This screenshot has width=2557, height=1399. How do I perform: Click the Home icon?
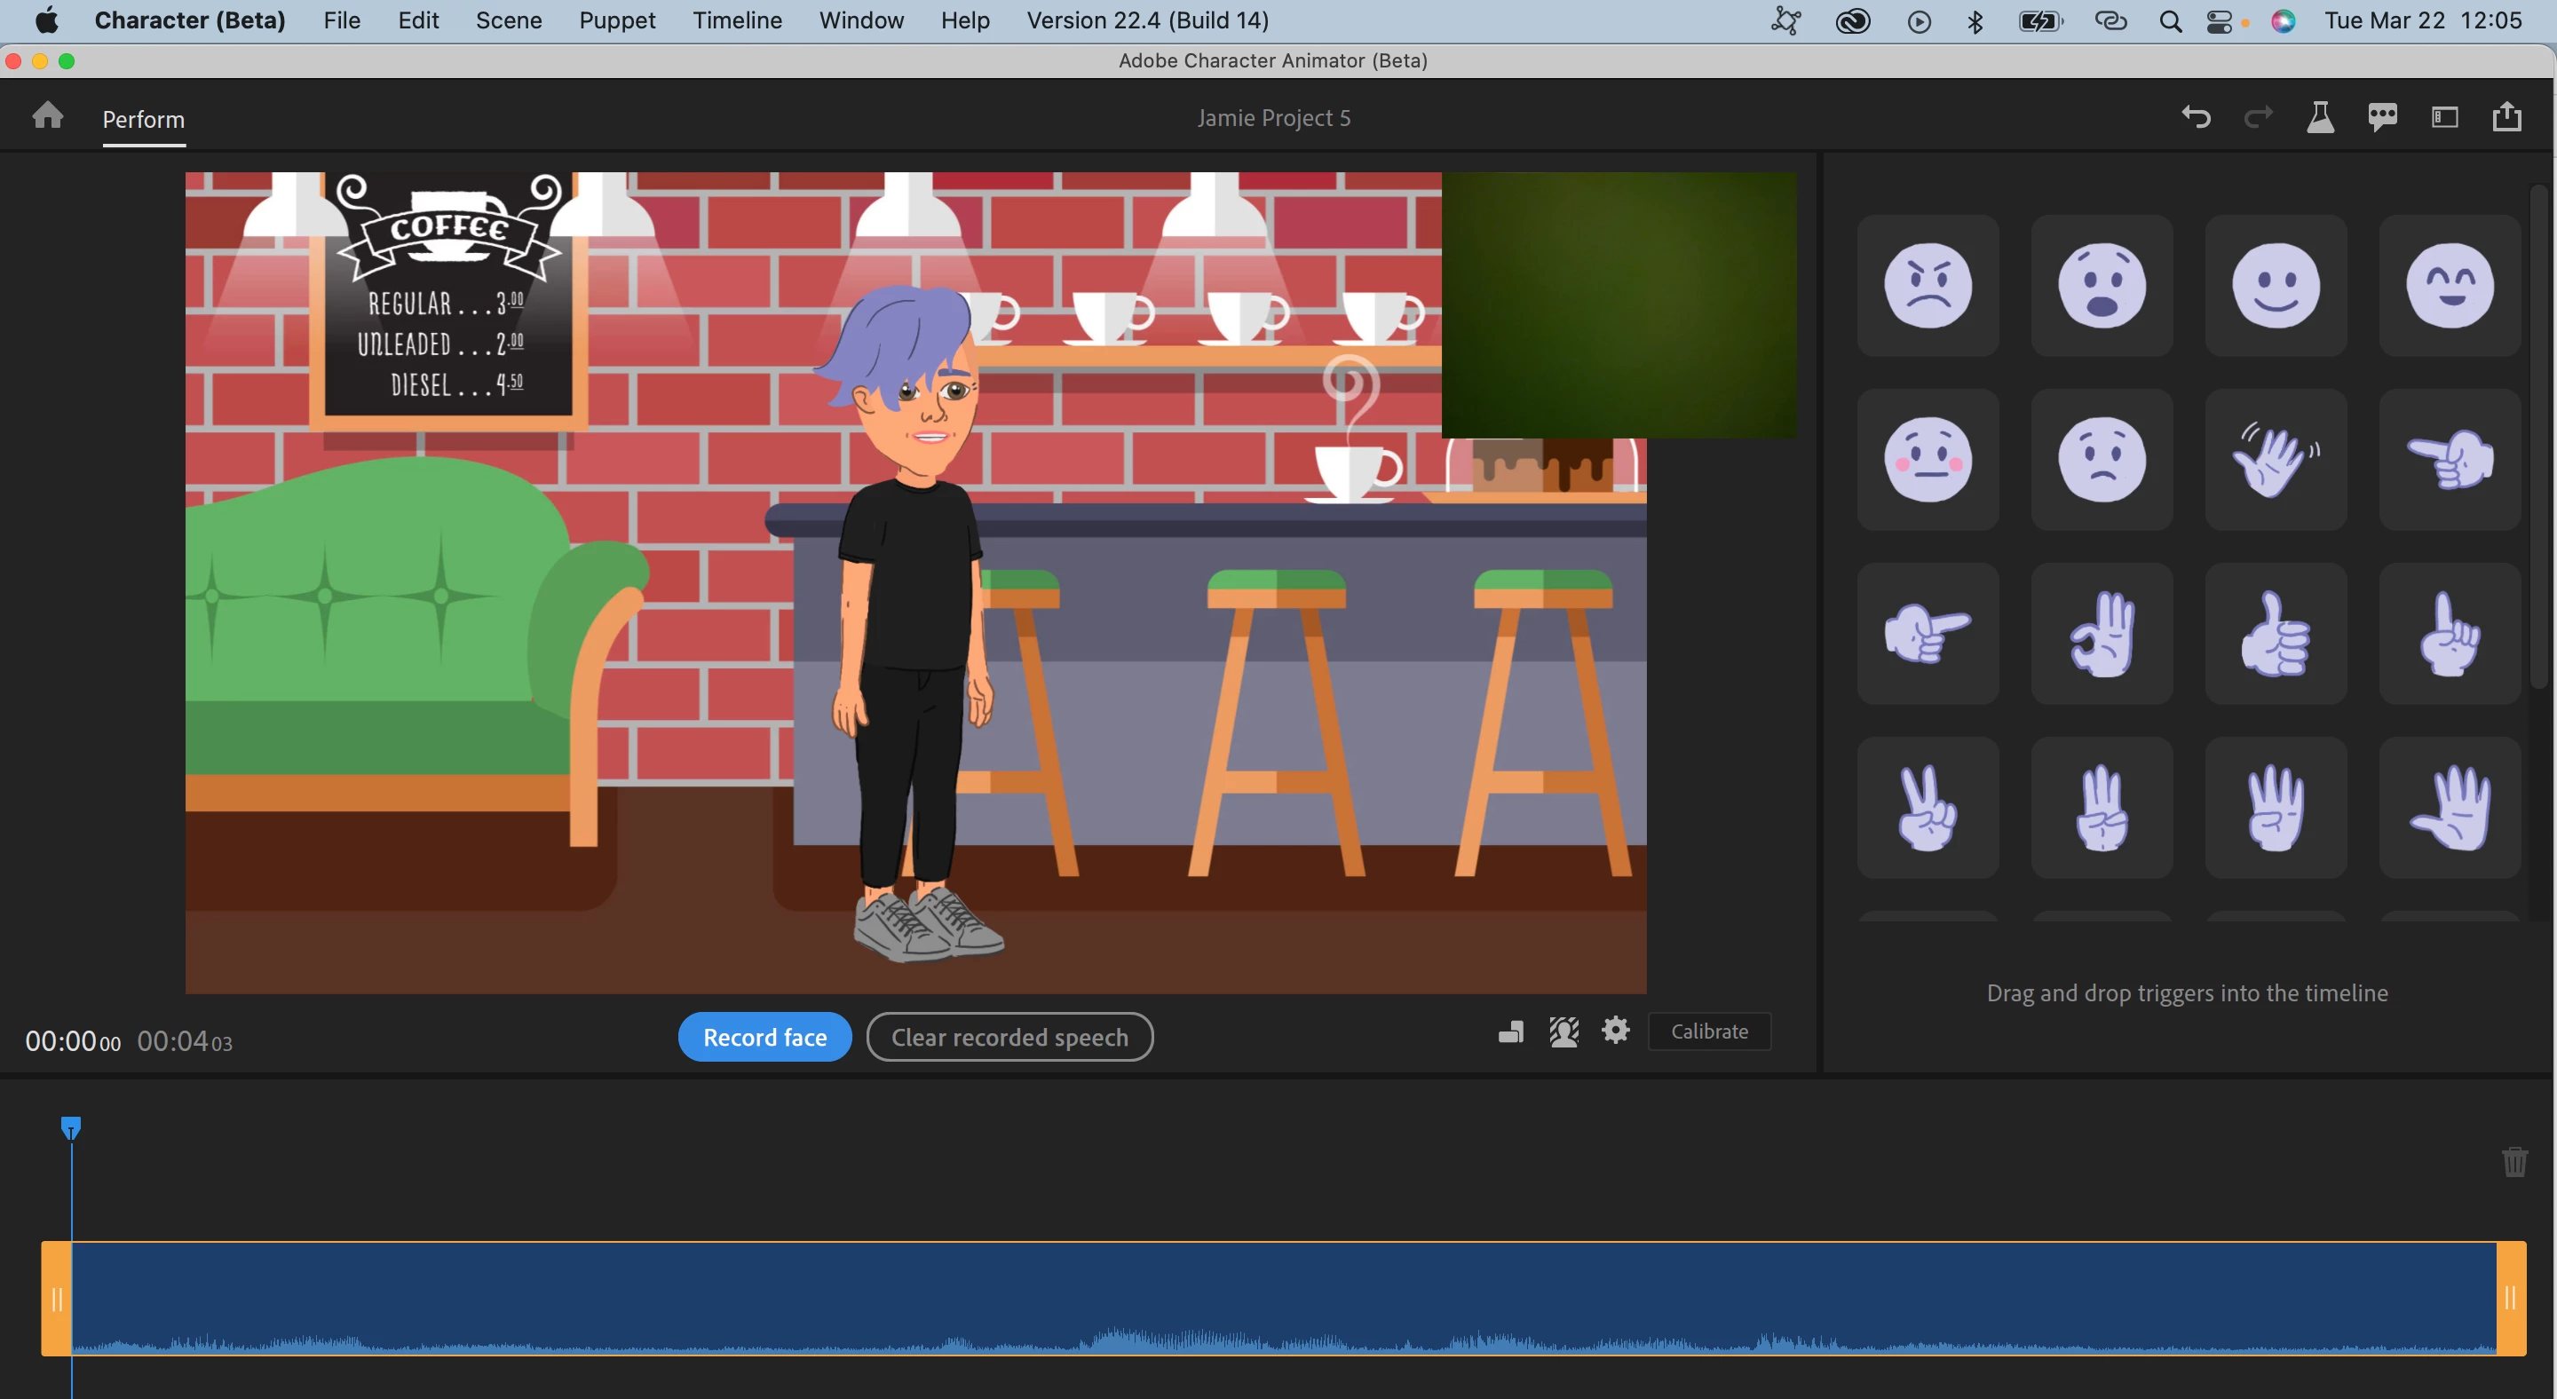[47, 117]
